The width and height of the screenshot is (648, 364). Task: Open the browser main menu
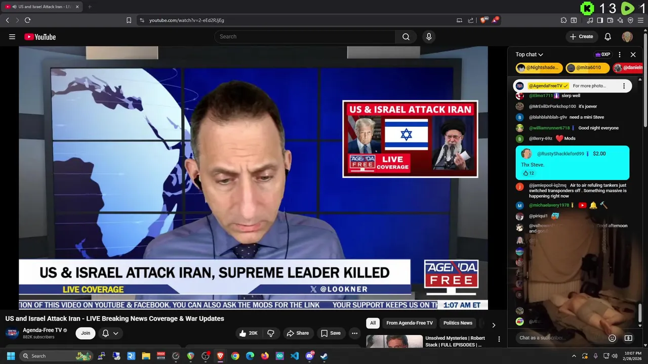(x=640, y=20)
